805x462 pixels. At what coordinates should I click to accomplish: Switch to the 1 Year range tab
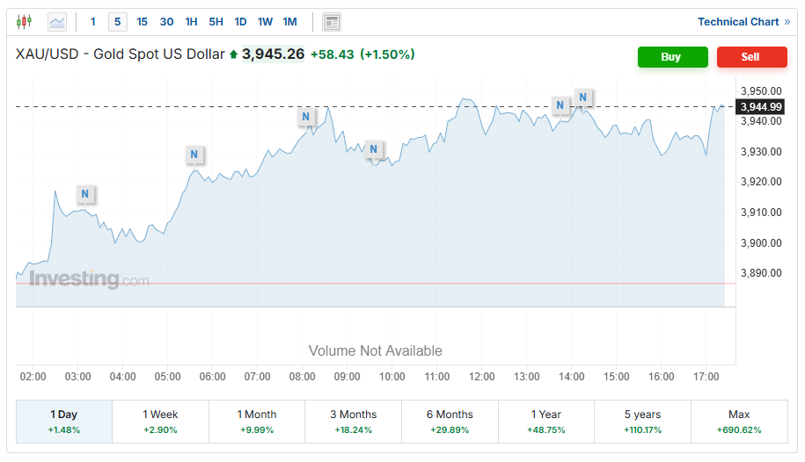(546, 422)
